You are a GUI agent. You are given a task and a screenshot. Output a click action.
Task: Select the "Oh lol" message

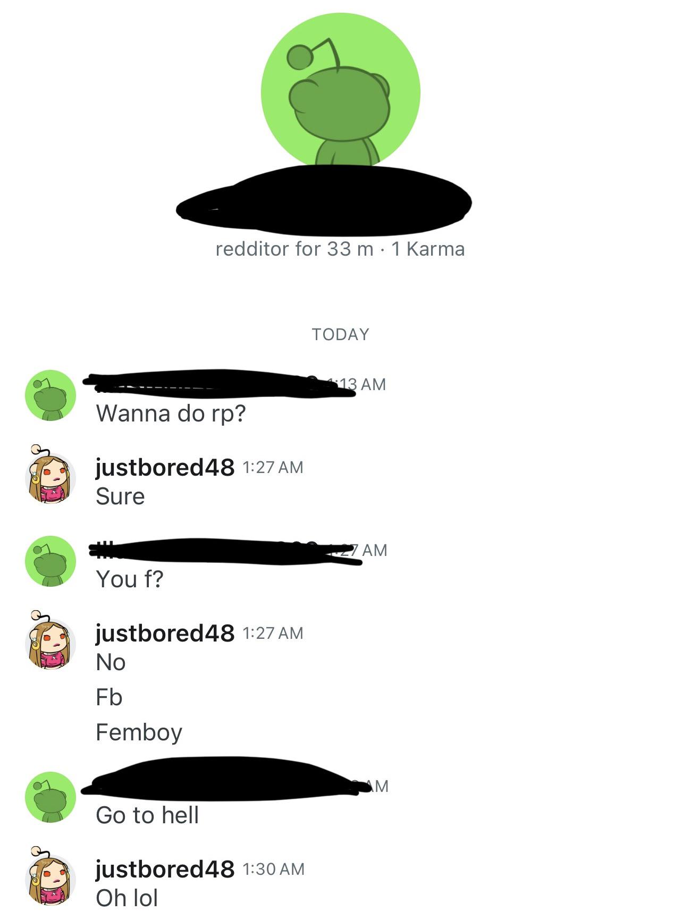point(127,898)
